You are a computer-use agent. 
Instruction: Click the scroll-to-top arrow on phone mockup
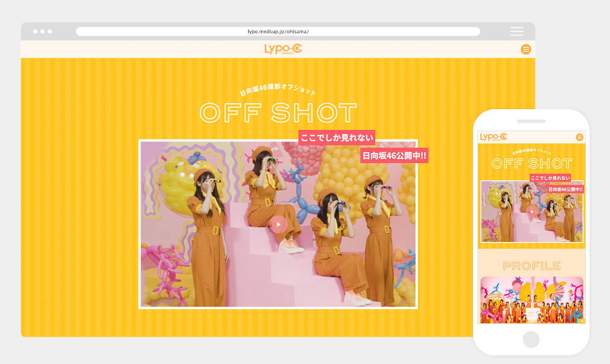581,321
